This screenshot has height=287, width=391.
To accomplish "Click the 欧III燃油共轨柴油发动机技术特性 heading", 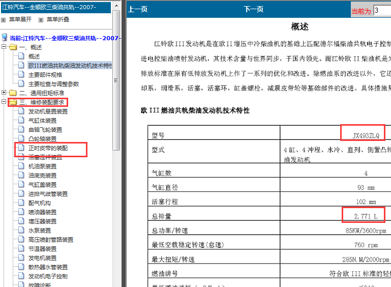I will (x=195, y=110).
